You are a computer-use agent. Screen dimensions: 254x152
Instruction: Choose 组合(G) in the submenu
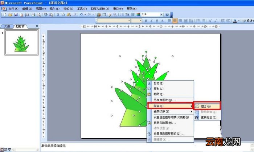[207, 106]
